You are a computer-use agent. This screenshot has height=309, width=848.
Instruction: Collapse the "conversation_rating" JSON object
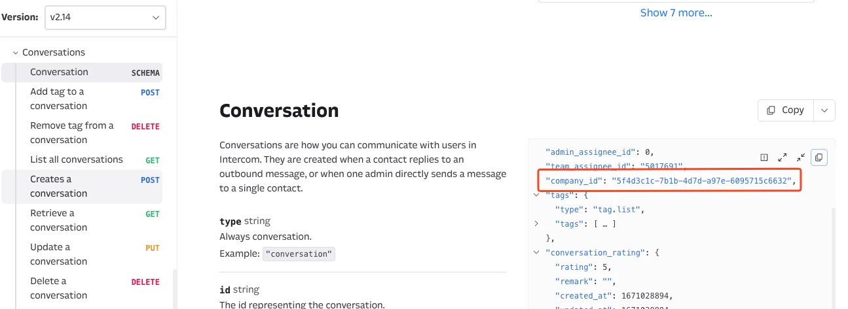pos(537,252)
